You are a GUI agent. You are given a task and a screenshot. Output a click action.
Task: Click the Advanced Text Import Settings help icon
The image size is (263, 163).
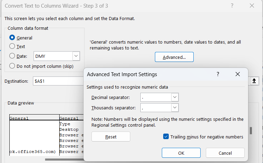[x=218, y=74]
